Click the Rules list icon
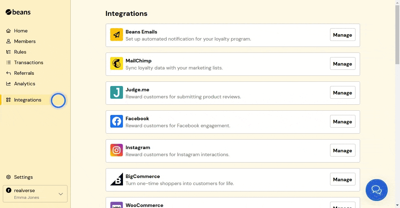The height and width of the screenshot is (208, 400). 8,52
